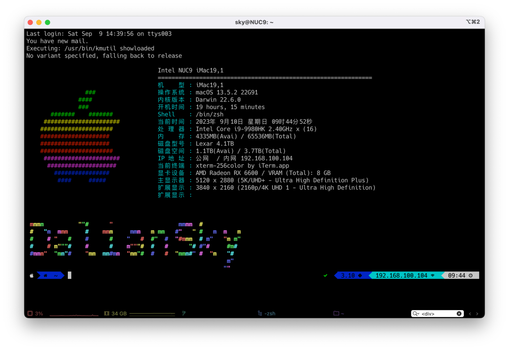Click the clock icon beside 09:44
509x350 pixels.
[470, 276]
